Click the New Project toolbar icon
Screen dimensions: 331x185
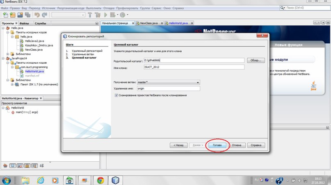[13, 15]
